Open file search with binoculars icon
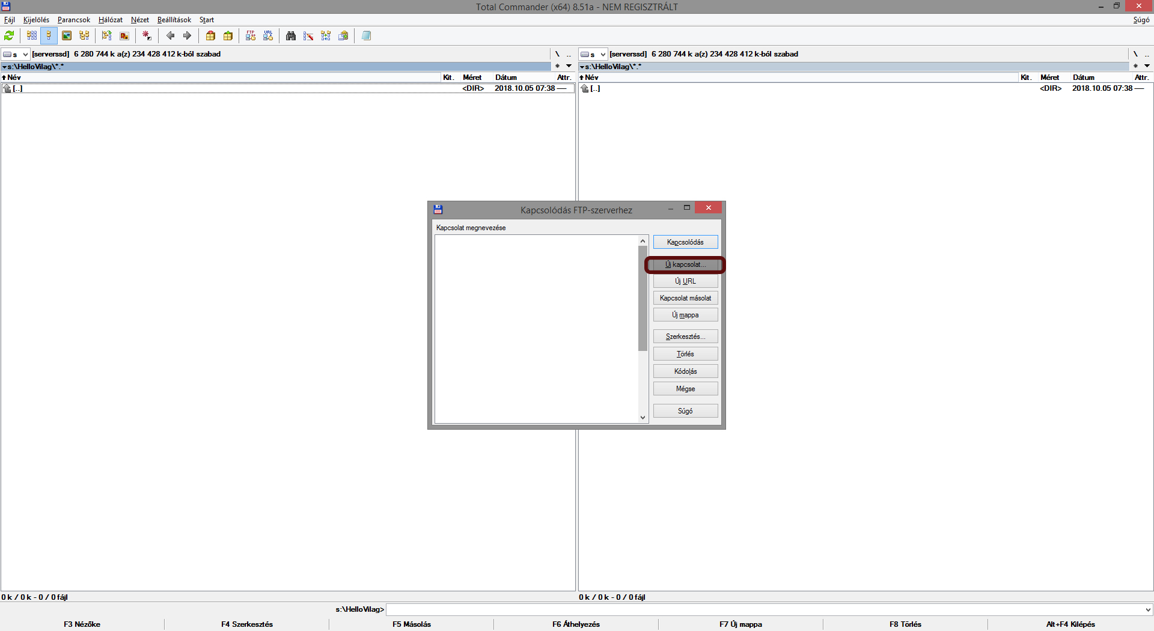The image size is (1154, 631). click(291, 36)
